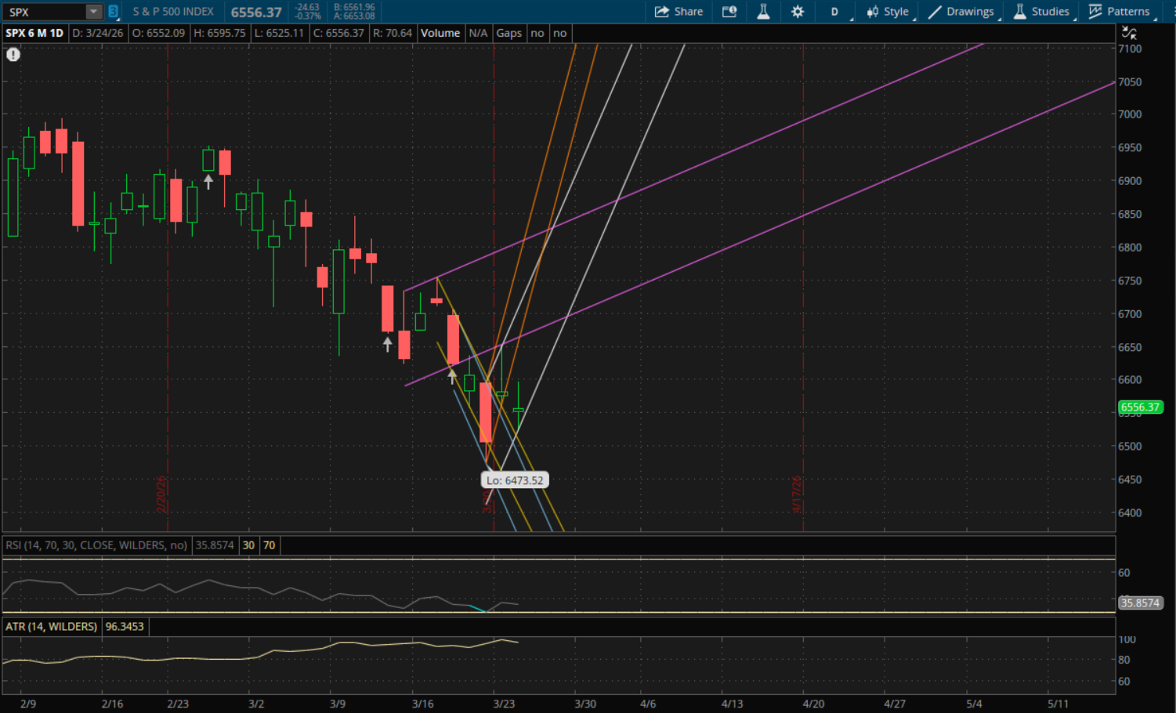Click the collapse arrows icon above the price axis

(1129, 33)
